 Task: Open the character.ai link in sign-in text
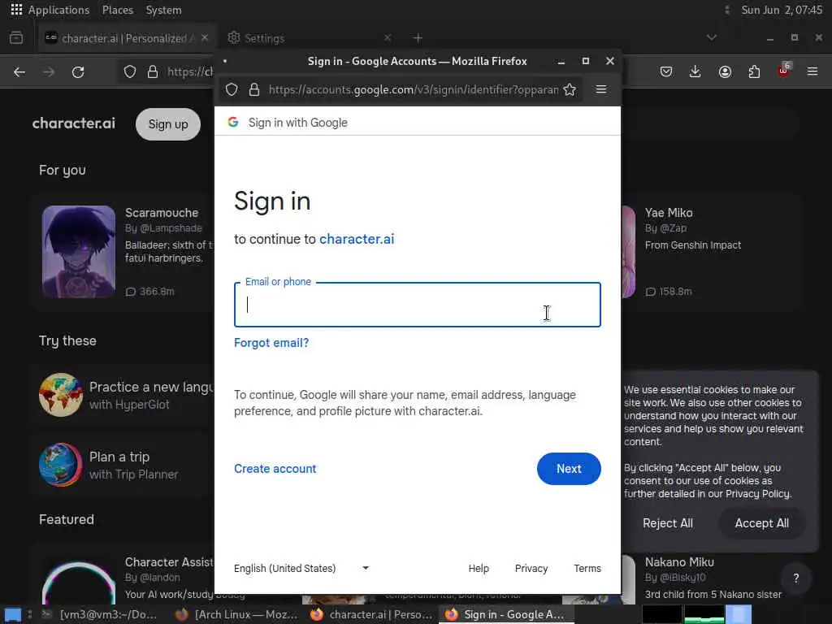[x=357, y=240]
